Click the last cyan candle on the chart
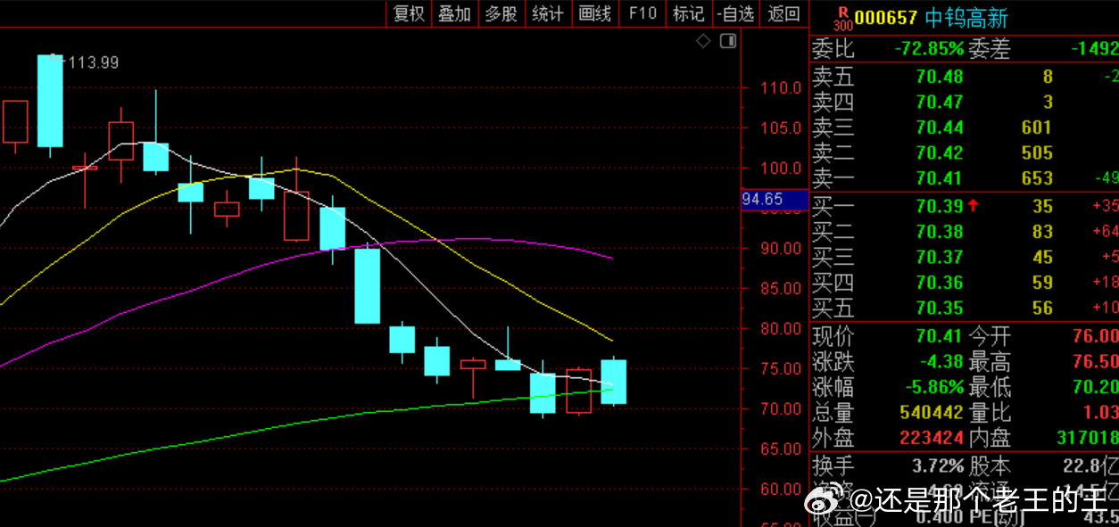1119x527 pixels. 613,382
